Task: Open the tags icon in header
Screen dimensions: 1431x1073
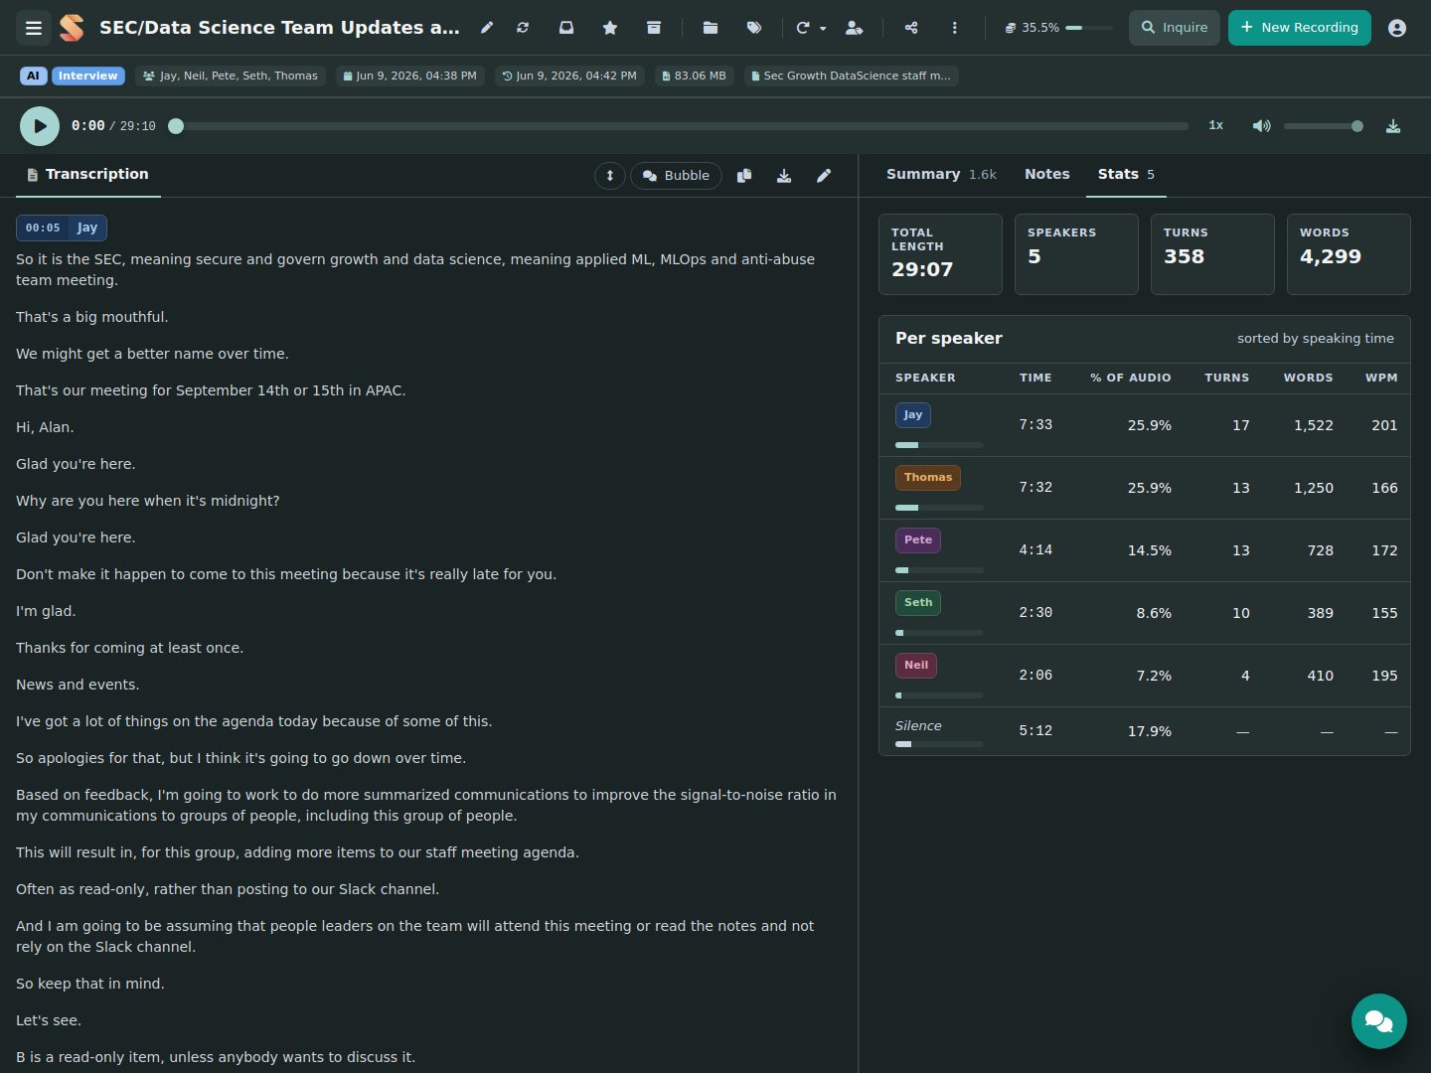Action: click(754, 28)
